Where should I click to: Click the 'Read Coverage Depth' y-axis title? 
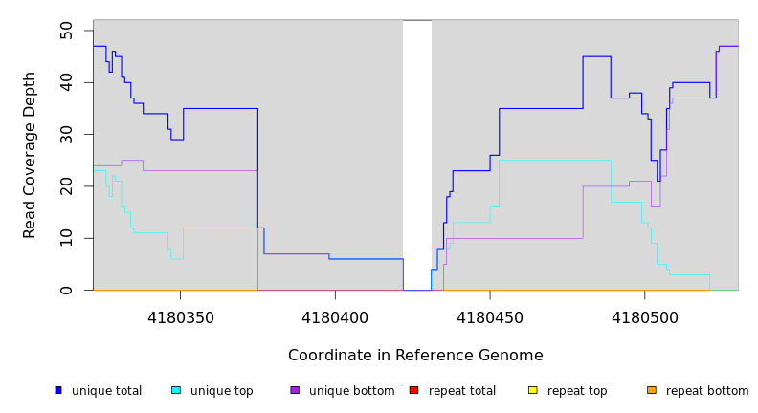point(31,155)
